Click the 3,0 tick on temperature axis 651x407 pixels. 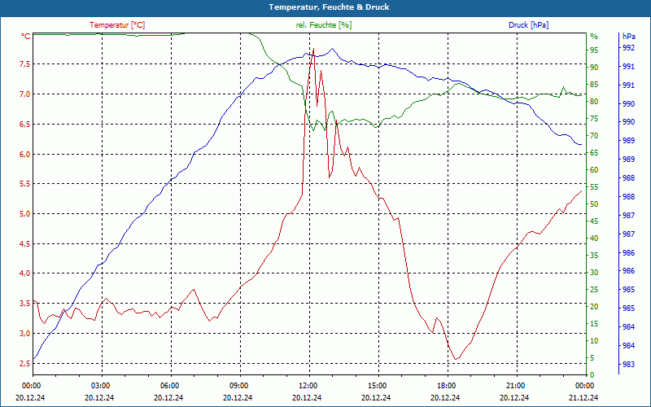click(x=24, y=334)
